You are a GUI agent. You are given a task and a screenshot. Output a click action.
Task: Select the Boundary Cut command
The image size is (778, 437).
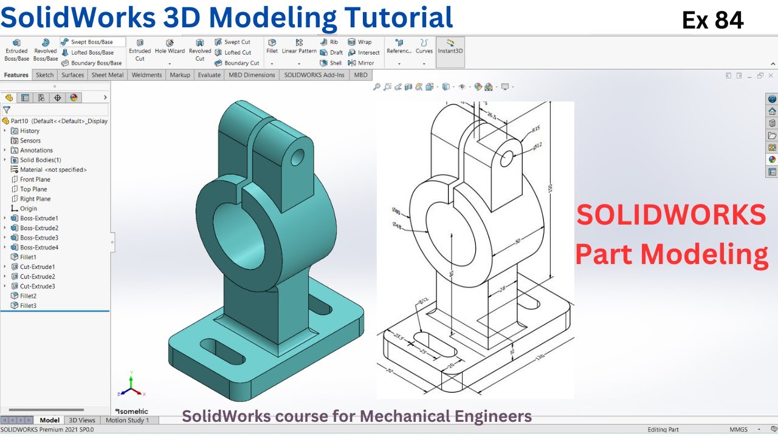pos(236,63)
